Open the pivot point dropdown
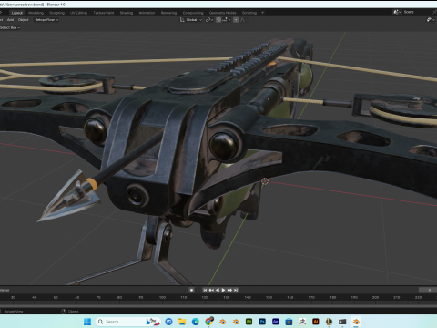Viewport: 437px width, 328px height. [209, 20]
